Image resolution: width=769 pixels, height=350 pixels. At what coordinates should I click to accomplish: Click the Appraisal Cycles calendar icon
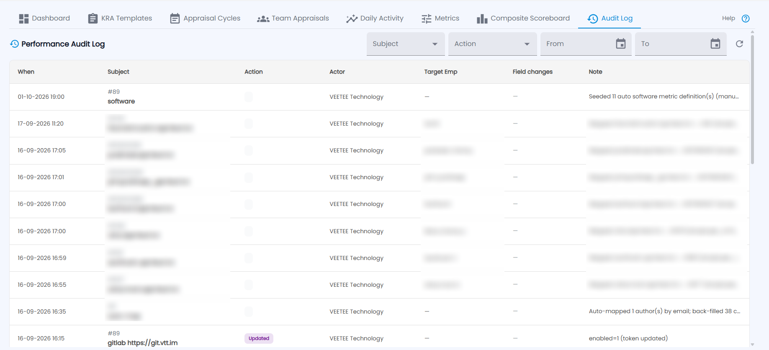(175, 18)
